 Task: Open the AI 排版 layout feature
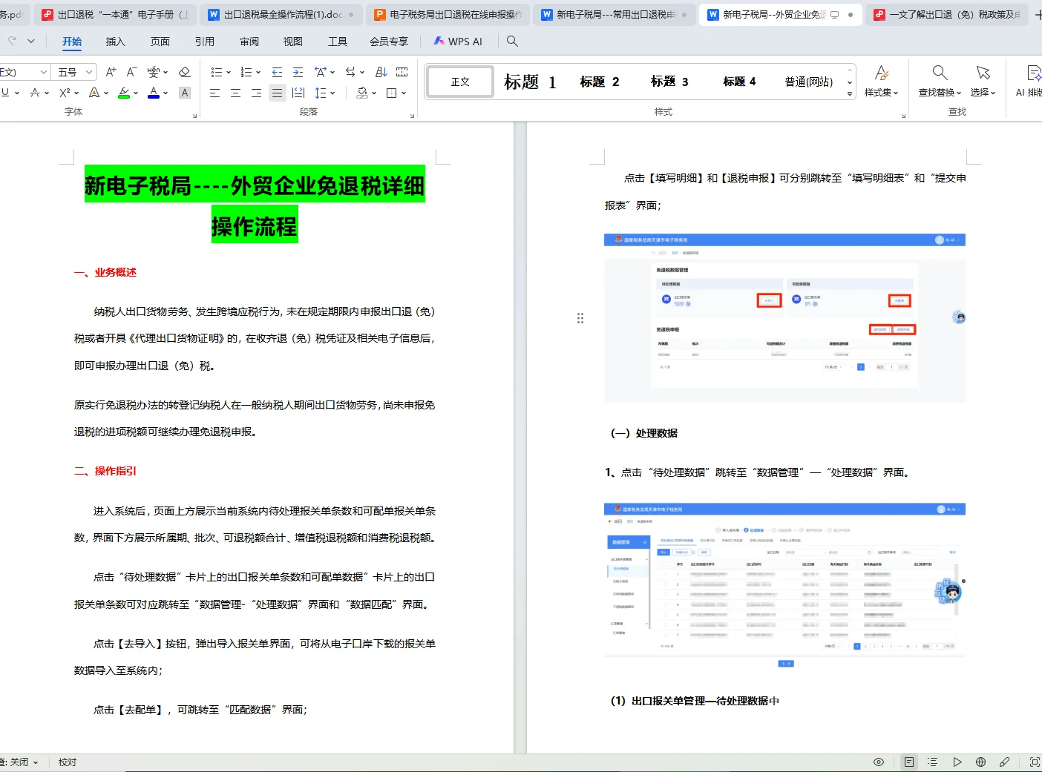pyautogui.click(x=1033, y=82)
